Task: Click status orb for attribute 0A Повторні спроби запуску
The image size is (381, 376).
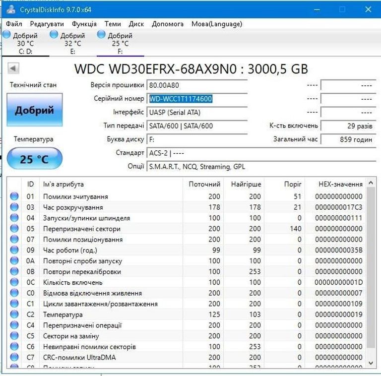Action: pyautogui.click(x=14, y=260)
